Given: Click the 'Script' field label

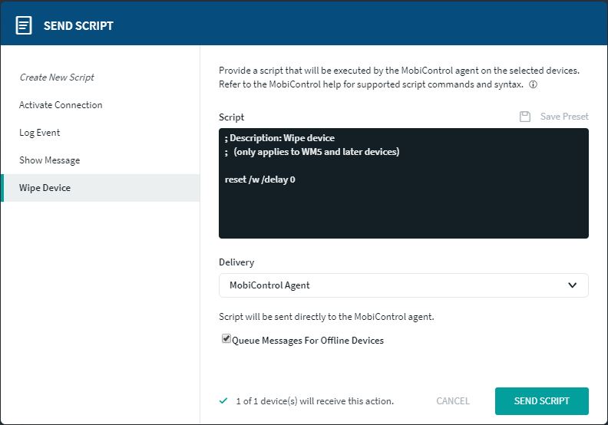Looking at the screenshot, I should pos(232,117).
